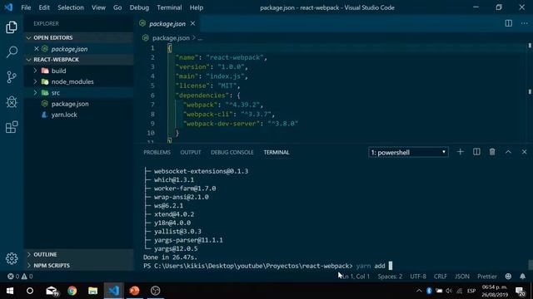
Task: Select the Terminal panel tab
Action: [x=276, y=152]
